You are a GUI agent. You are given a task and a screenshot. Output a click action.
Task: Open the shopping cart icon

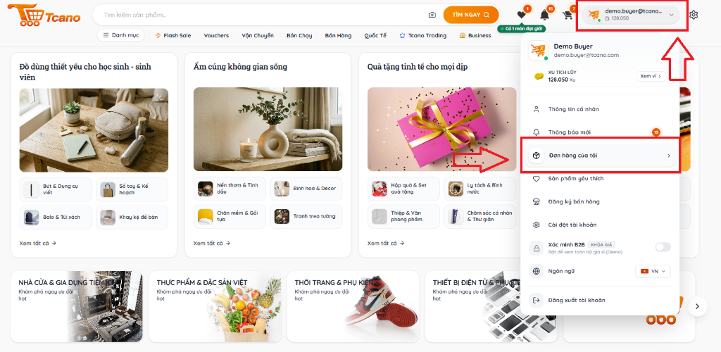568,15
